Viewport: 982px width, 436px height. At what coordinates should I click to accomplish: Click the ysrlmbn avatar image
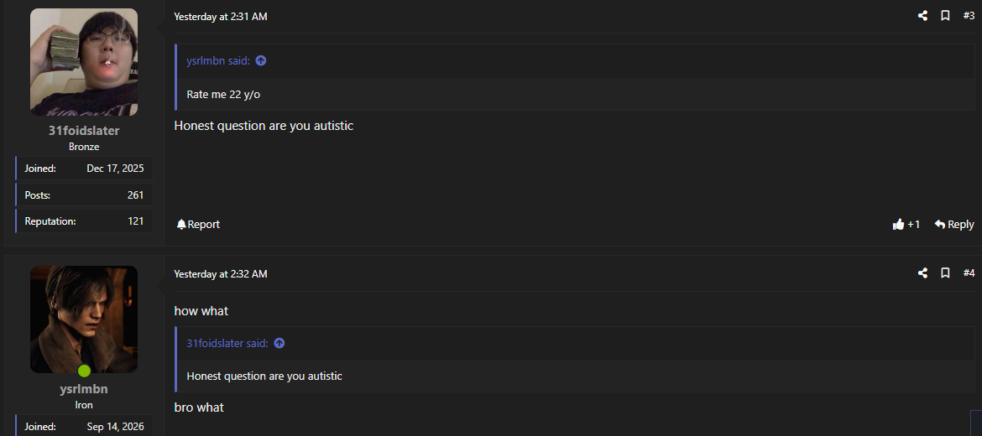[84, 319]
